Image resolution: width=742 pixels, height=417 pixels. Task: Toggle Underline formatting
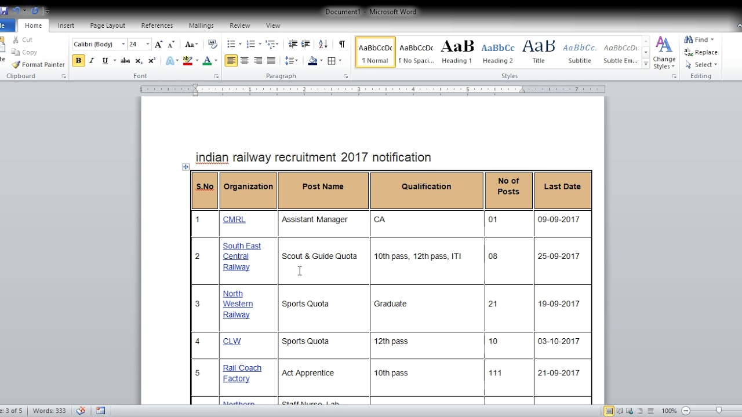(x=105, y=61)
